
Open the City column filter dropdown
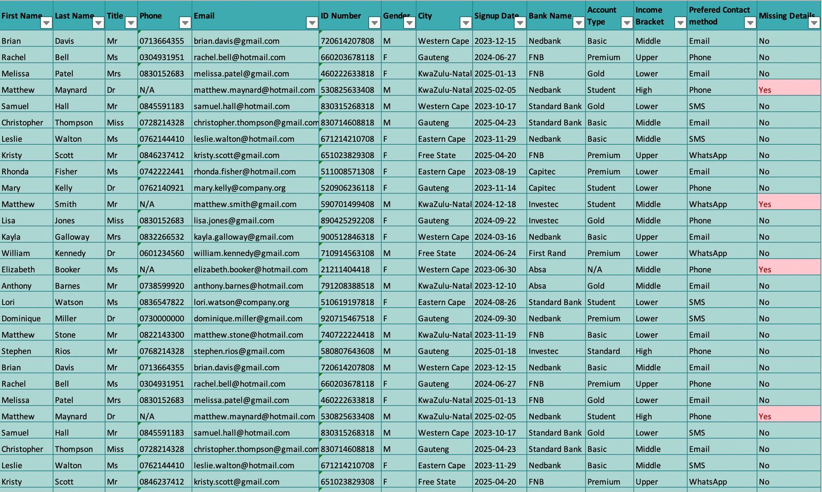[465, 23]
